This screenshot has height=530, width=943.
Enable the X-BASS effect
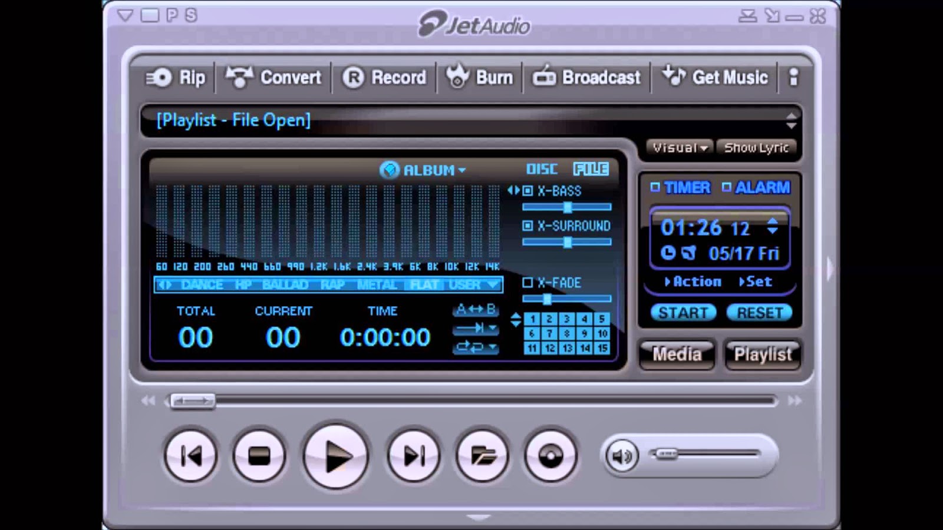tap(526, 191)
